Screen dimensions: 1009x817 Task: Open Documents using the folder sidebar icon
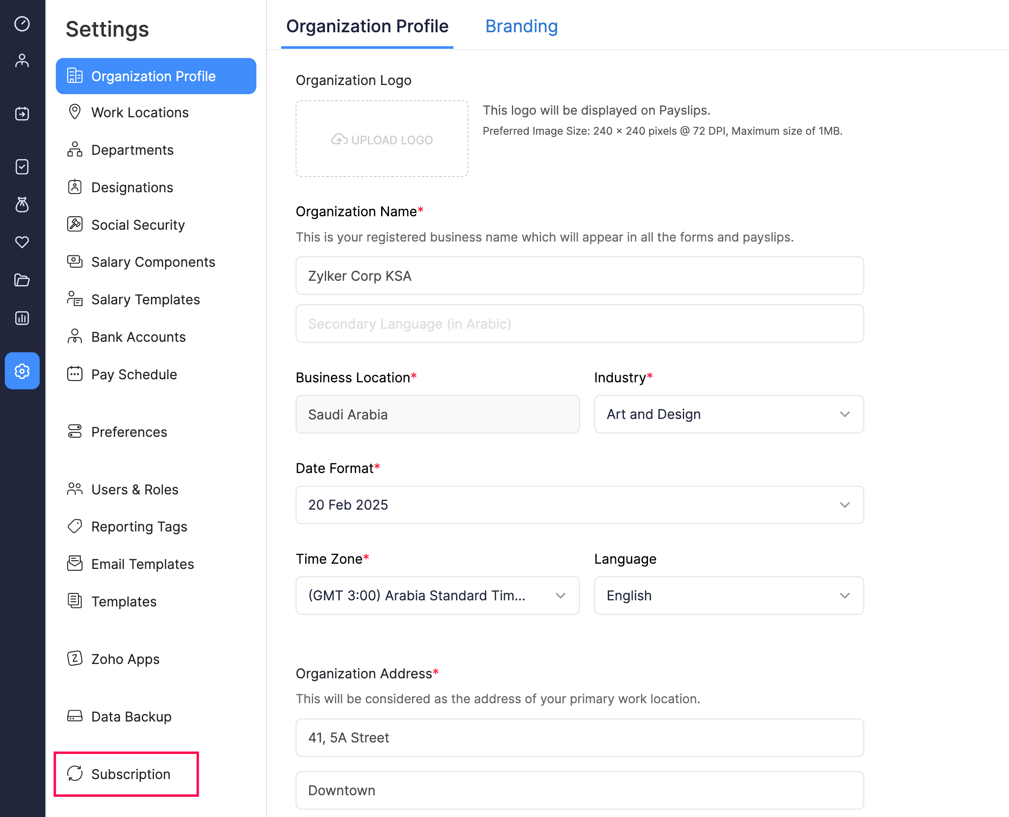coord(22,280)
